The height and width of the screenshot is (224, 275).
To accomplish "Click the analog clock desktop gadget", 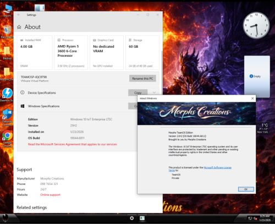I will pos(256,25).
